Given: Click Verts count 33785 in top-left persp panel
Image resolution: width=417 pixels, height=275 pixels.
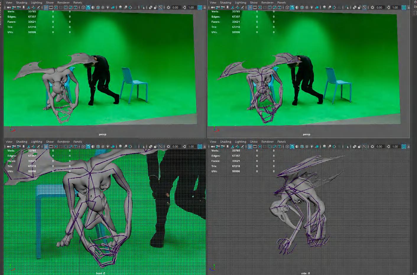Looking at the screenshot, I should [32, 12].
